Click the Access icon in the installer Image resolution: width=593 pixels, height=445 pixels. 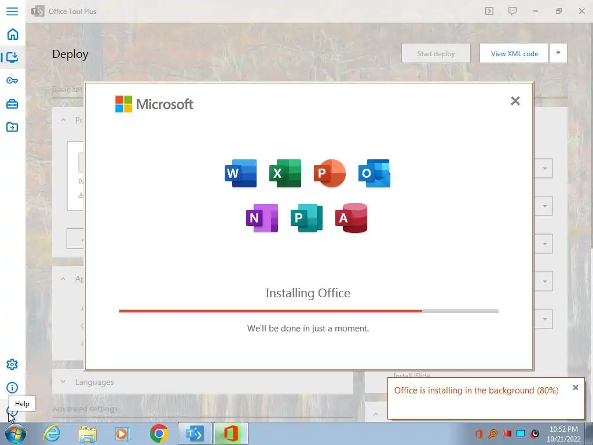click(352, 218)
